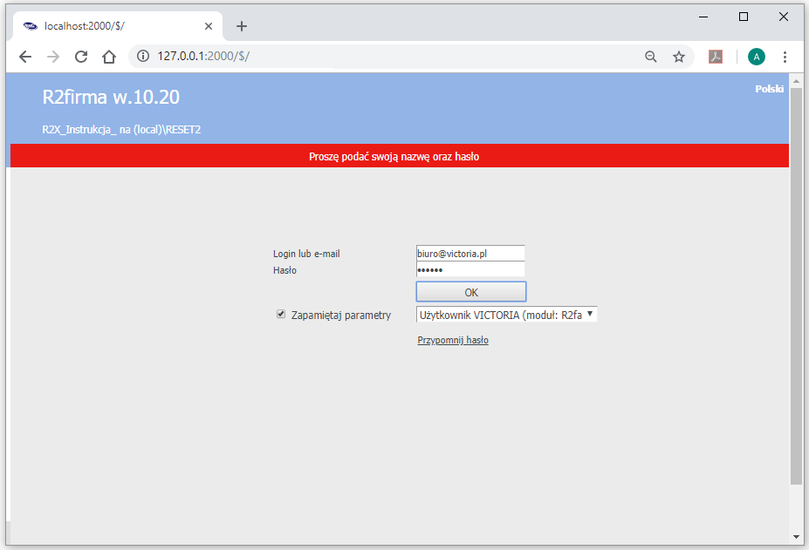Open the Użytkownik VICTORIA dropdown
This screenshot has width=809, height=550.
(507, 315)
